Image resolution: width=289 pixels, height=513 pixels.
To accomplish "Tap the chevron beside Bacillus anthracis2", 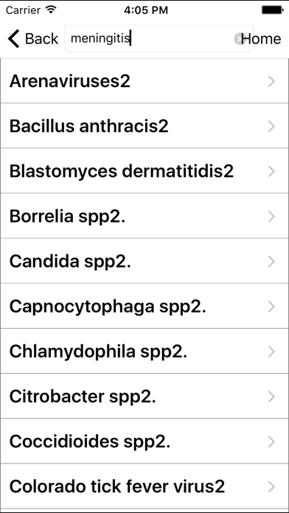I will click(271, 126).
